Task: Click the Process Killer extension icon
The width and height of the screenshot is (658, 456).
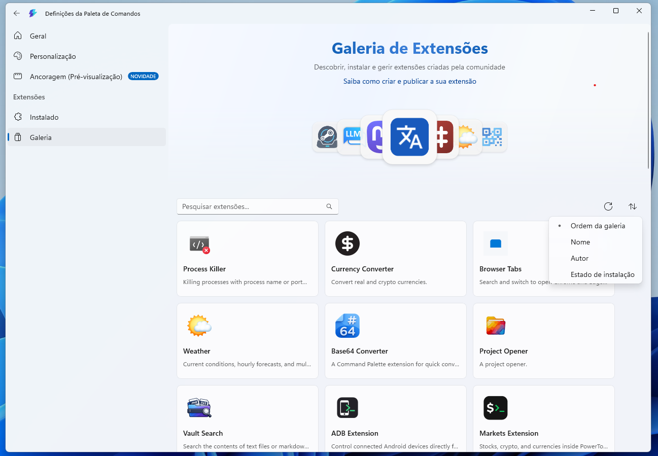Action: [199, 244]
